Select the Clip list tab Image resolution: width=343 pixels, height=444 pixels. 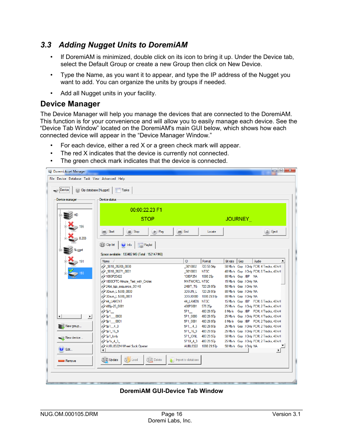108,245
